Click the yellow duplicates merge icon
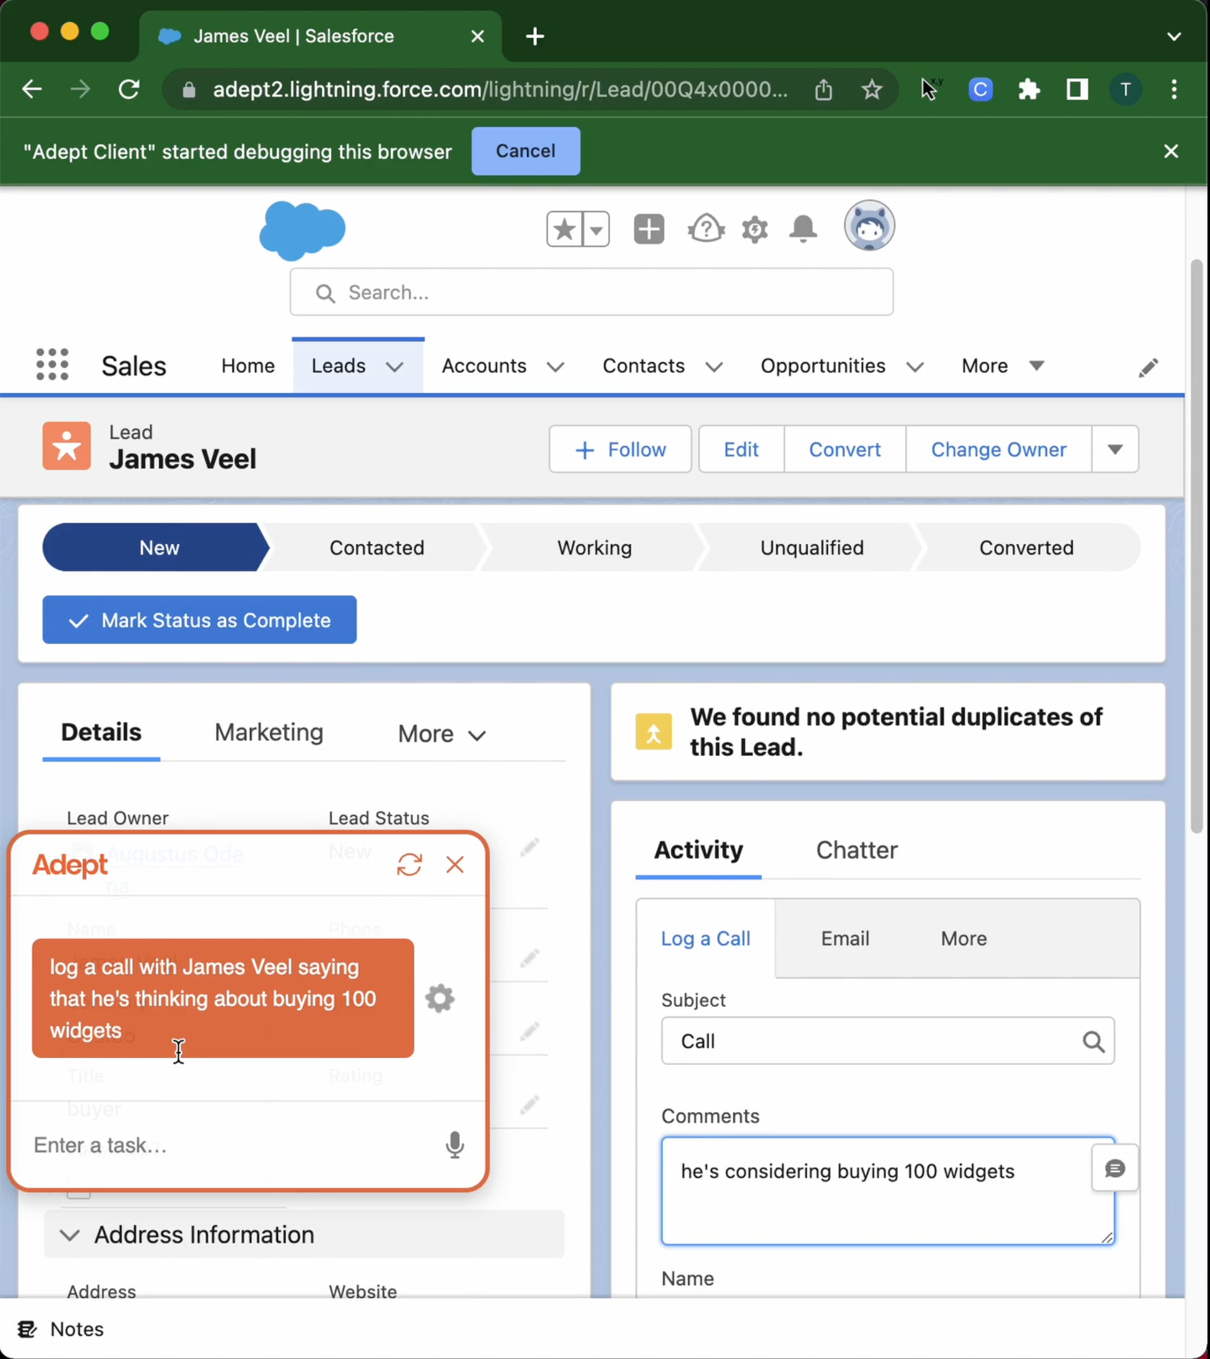 coord(653,731)
